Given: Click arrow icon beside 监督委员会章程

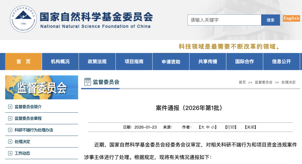Looking at the screenshot, I should (x=10, y=118).
